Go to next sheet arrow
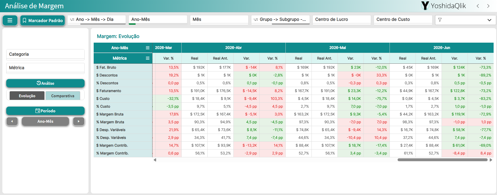The width and height of the screenshot is (497, 195). (x=488, y=6)
